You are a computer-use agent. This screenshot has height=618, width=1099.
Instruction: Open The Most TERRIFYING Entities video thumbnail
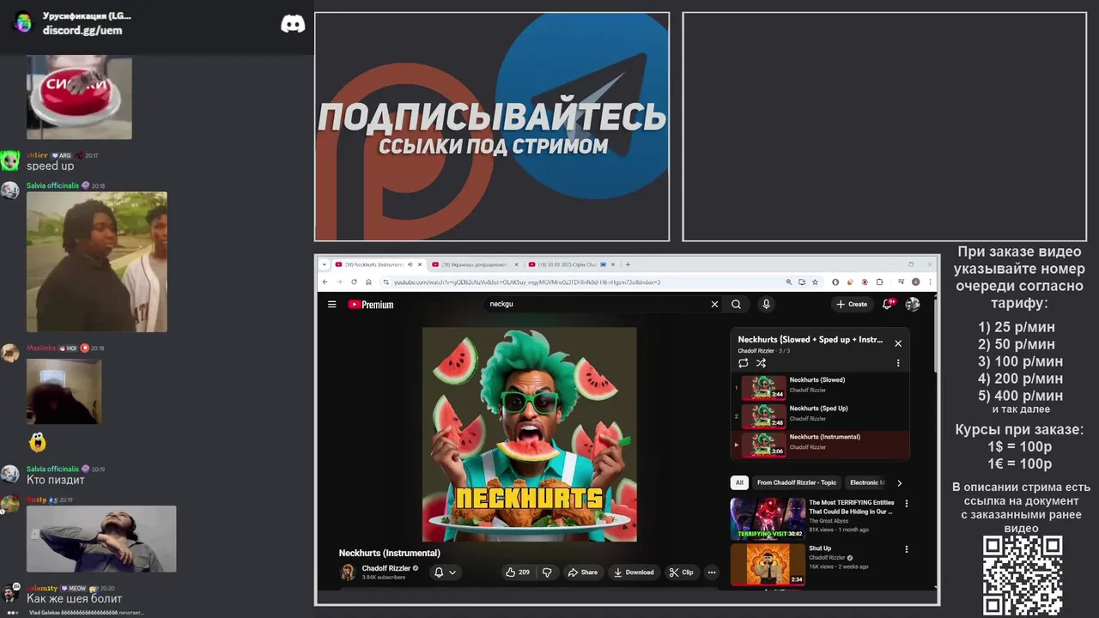pyautogui.click(x=768, y=518)
